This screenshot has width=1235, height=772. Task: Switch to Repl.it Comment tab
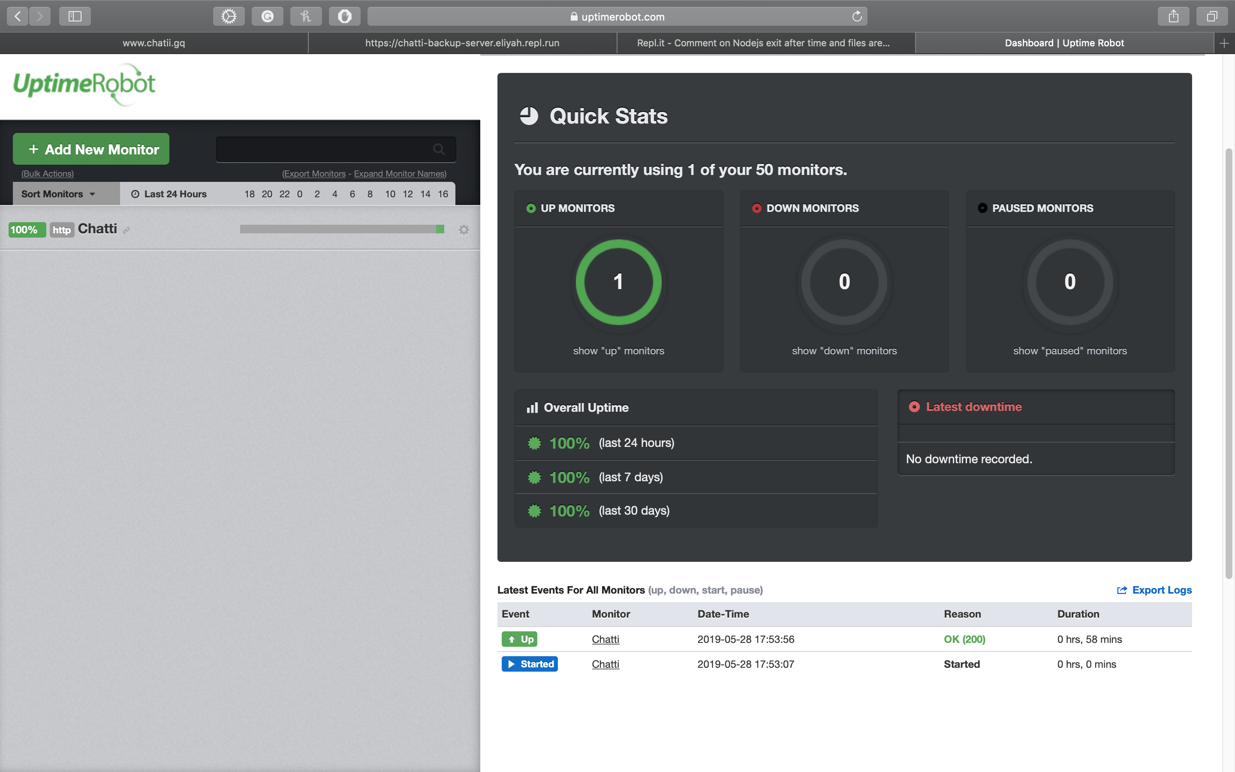click(x=765, y=43)
